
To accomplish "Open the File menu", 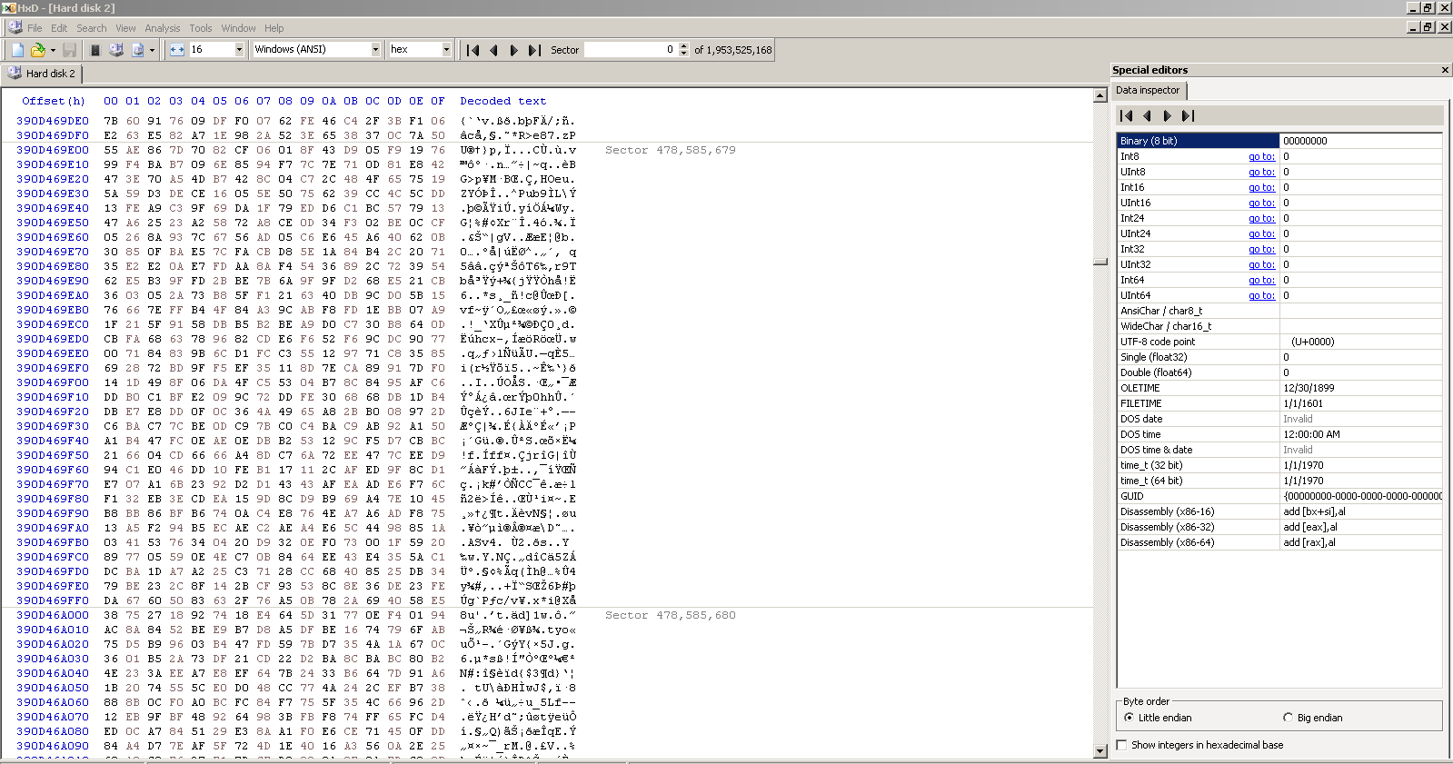I will pos(35,28).
